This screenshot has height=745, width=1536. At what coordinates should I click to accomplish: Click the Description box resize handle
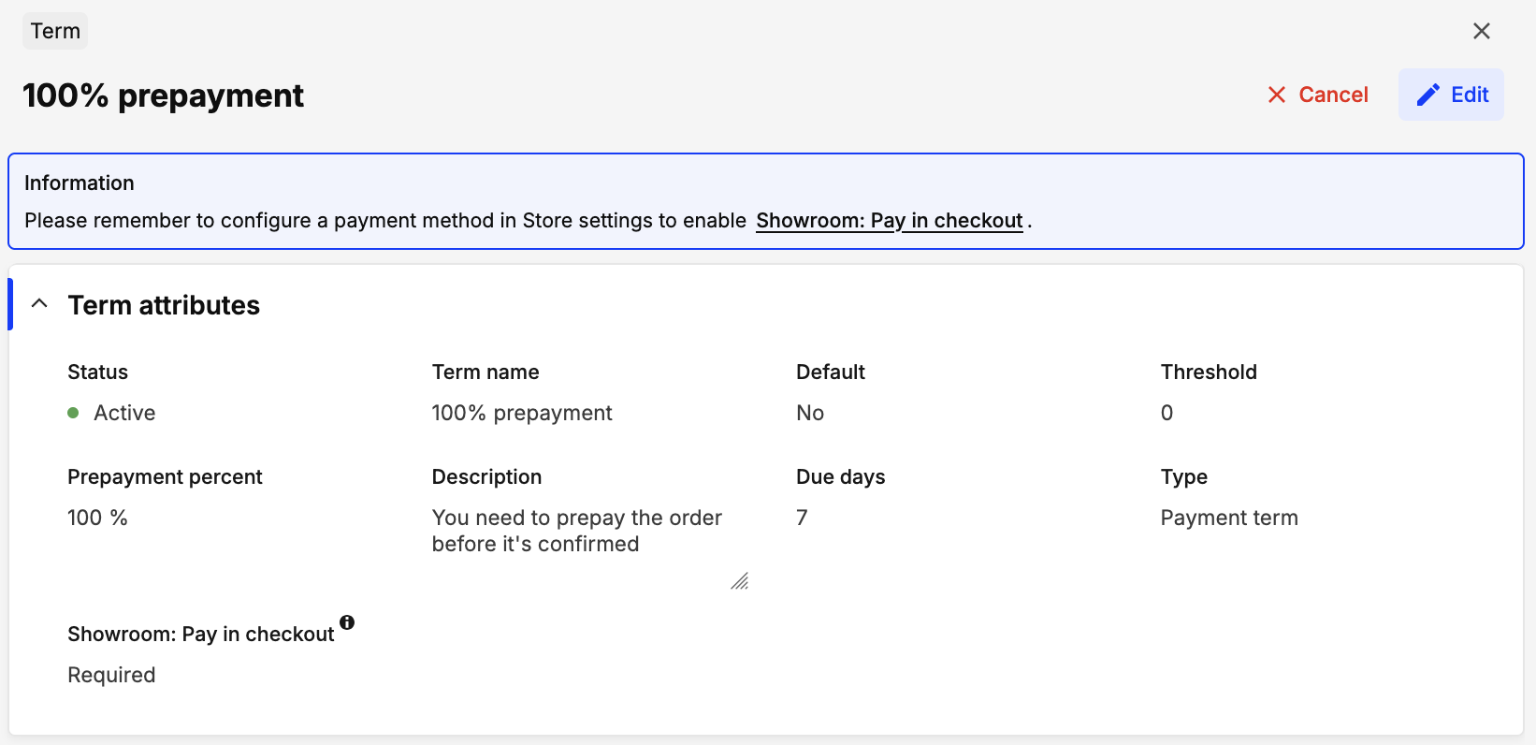(739, 581)
